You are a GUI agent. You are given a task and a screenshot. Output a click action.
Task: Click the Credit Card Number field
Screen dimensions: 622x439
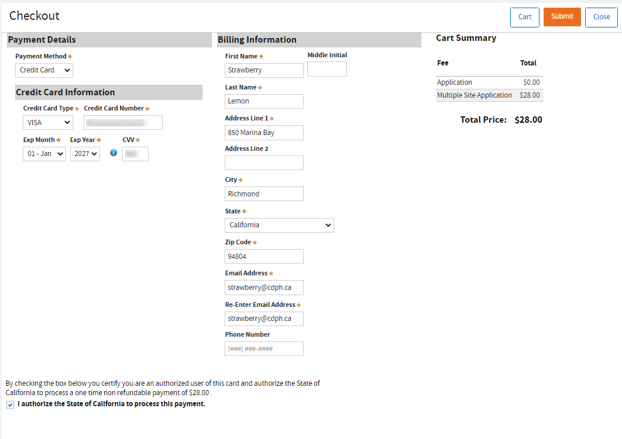point(123,123)
